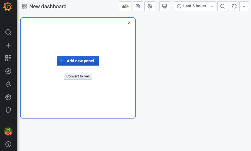Open the Dashboards grid menu
The width and height of the screenshot is (251, 151).
pos(8,58)
